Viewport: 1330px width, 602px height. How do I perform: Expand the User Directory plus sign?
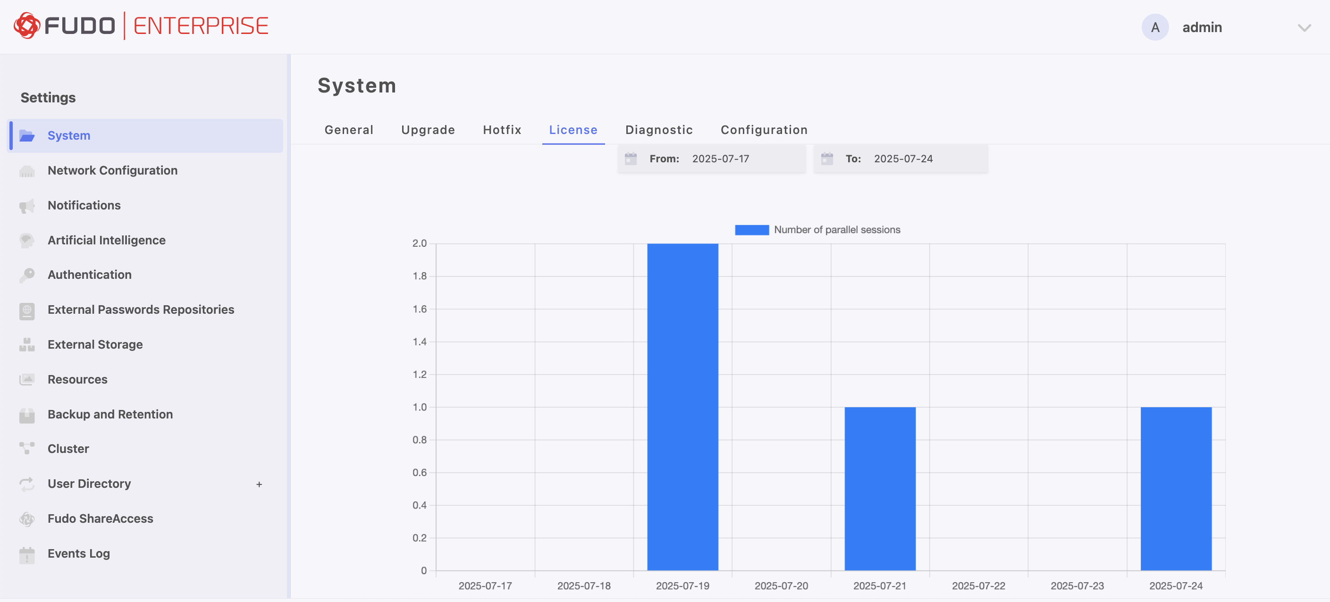pos(259,484)
